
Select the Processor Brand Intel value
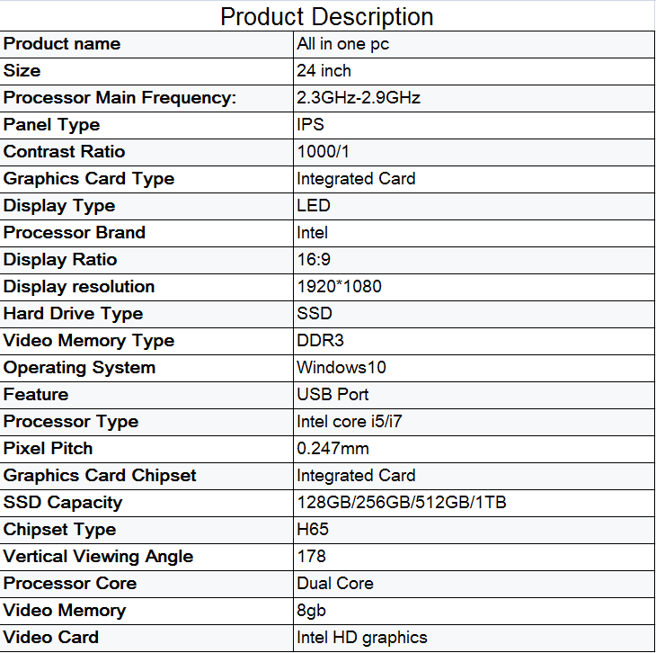click(312, 232)
